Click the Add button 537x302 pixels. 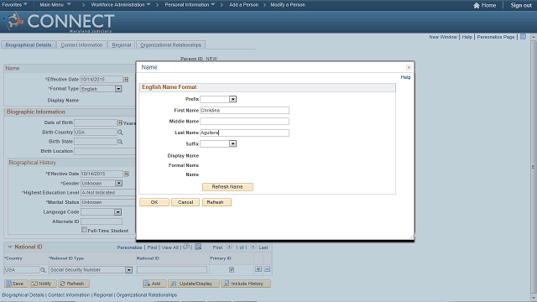(154, 284)
